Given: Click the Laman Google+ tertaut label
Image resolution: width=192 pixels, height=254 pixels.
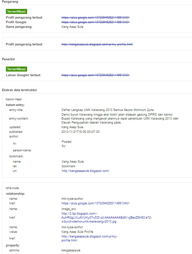Looking at the screenshot, I should point(23,75).
